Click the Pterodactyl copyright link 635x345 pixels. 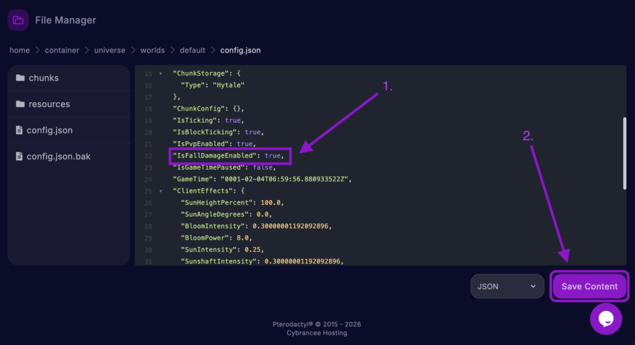pyautogui.click(x=317, y=324)
